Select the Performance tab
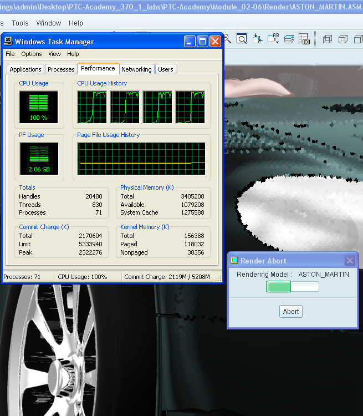The height and width of the screenshot is (416, 363). click(x=98, y=68)
